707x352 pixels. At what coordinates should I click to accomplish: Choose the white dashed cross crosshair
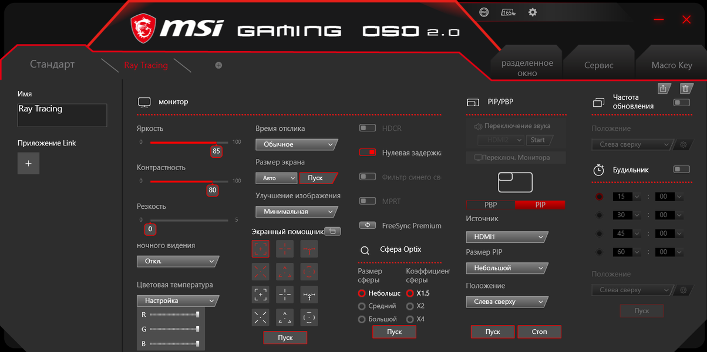point(285,295)
